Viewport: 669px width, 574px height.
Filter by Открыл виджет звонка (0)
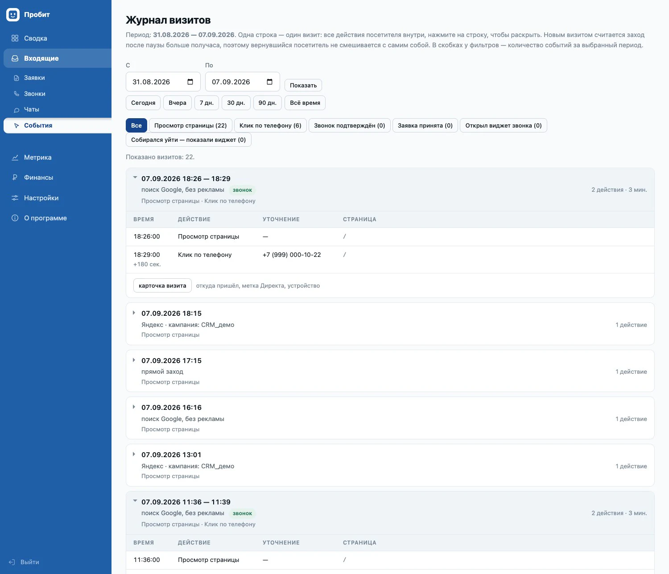[504, 125]
